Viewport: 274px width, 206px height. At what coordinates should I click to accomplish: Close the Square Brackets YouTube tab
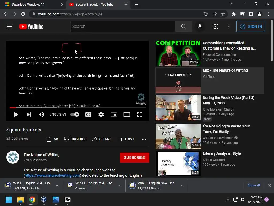[x=126, y=5]
